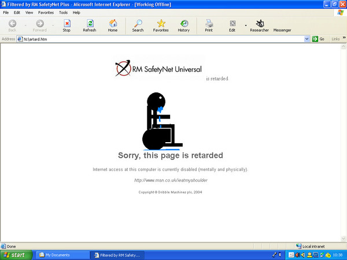Click the scrollbar down arrow
This screenshot has width=347, height=260.
pyautogui.click(x=344, y=239)
